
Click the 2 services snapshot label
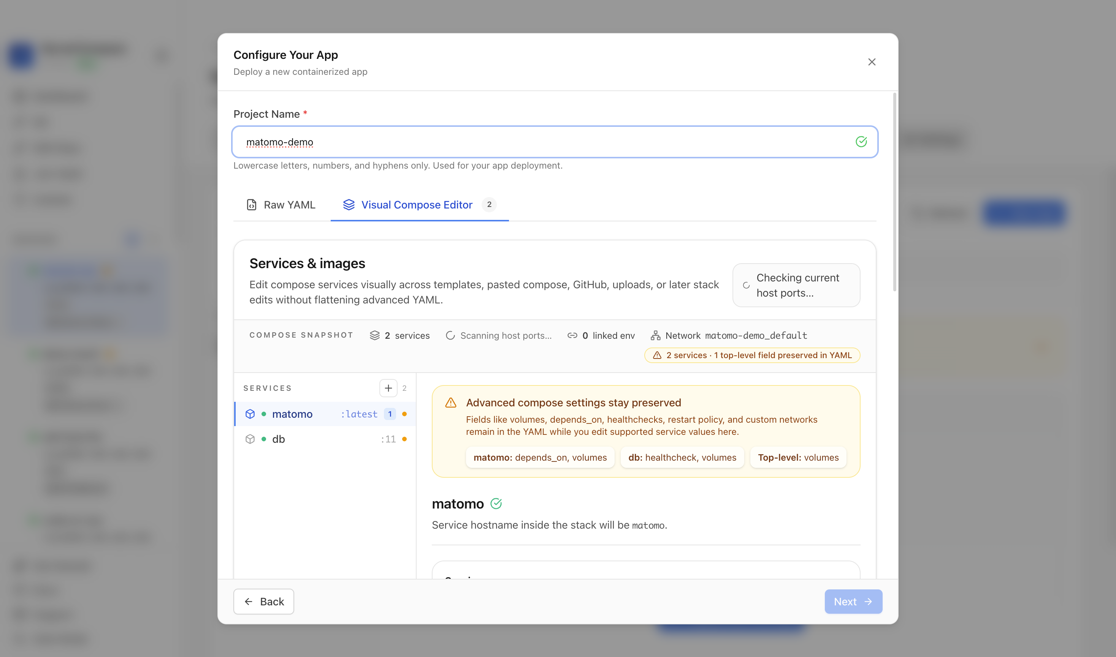[x=407, y=335]
